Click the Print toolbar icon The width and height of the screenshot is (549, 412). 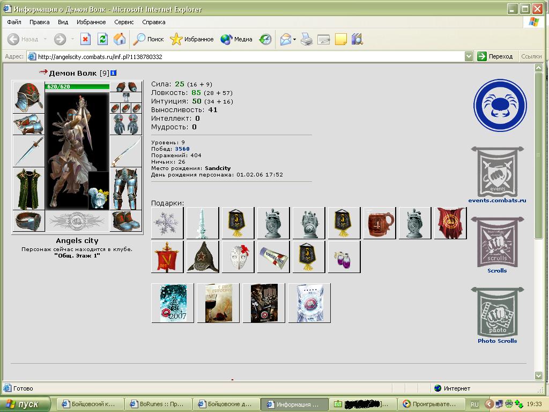pyautogui.click(x=306, y=39)
